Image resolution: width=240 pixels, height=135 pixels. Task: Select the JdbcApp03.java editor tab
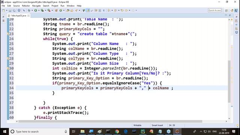click(x=18, y=16)
